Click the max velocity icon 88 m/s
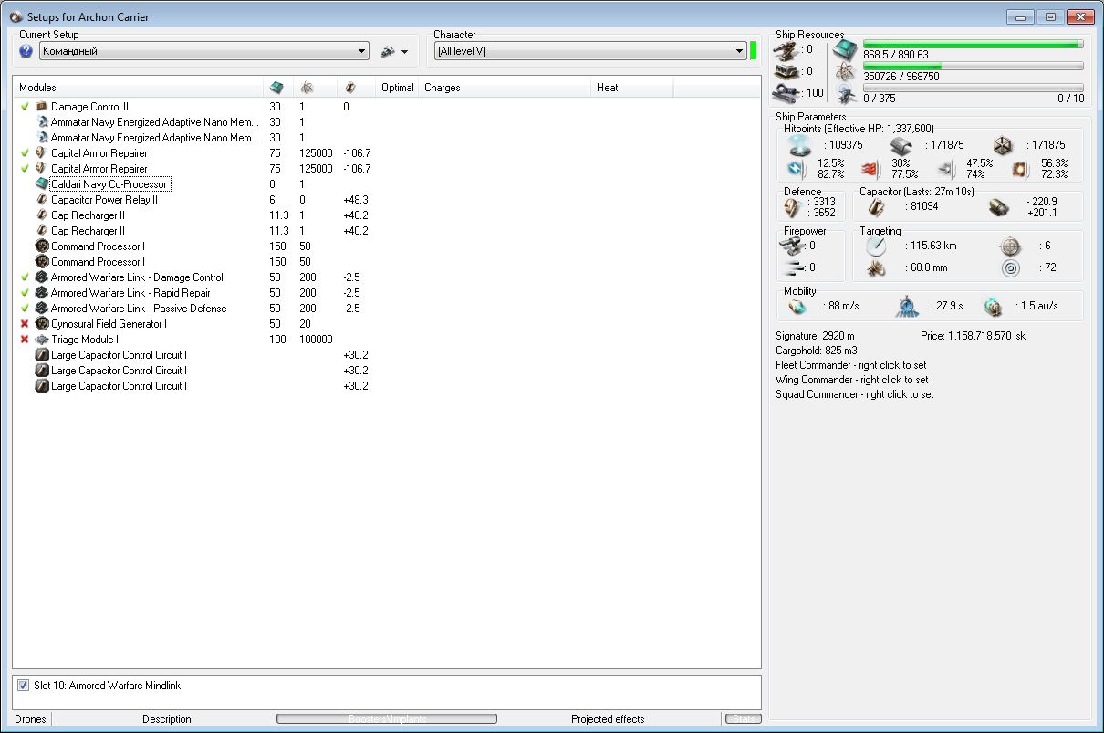Image resolution: width=1104 pixels, height=733 pixels. (797, 307)
